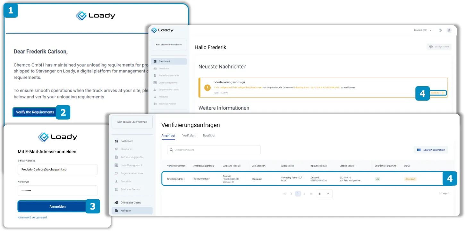Click the Anmelden login button
The height and width of the screenshot is (232, 465).
point(57,207)
